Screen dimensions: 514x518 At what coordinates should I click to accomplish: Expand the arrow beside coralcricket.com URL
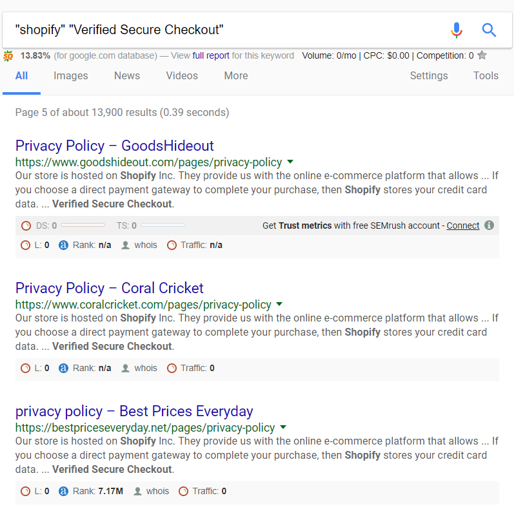click(279, 304)
